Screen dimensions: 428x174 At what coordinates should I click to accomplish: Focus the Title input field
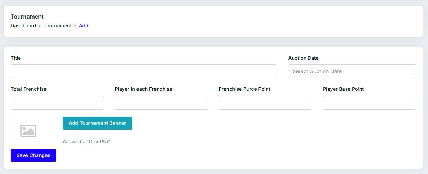click(x=144, y=71)
